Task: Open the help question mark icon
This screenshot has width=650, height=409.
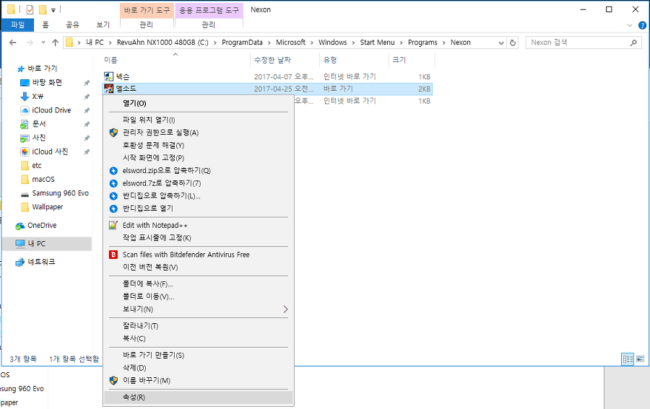Action: point(641,25)
